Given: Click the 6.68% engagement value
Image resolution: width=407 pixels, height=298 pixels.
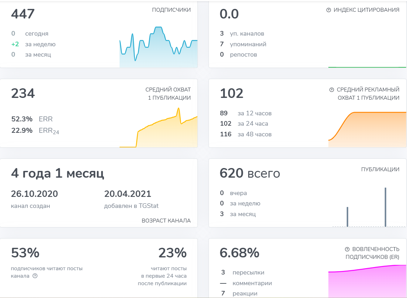Looking at the screenshot, I should [239, 252].
